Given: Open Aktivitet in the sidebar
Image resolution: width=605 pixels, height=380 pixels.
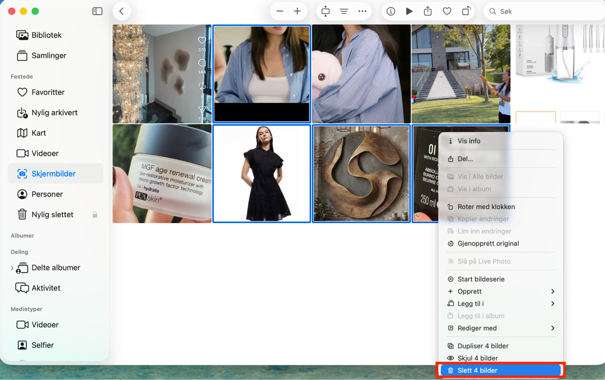Looking at the screenshot, I should [55, 288].
